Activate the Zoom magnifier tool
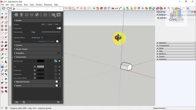Viewport: 196px width, 110px height. [2, 71]
